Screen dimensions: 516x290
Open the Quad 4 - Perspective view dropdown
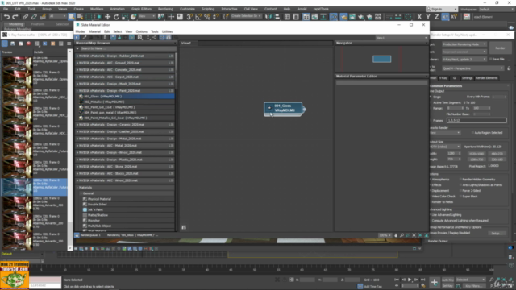[472, 68]
